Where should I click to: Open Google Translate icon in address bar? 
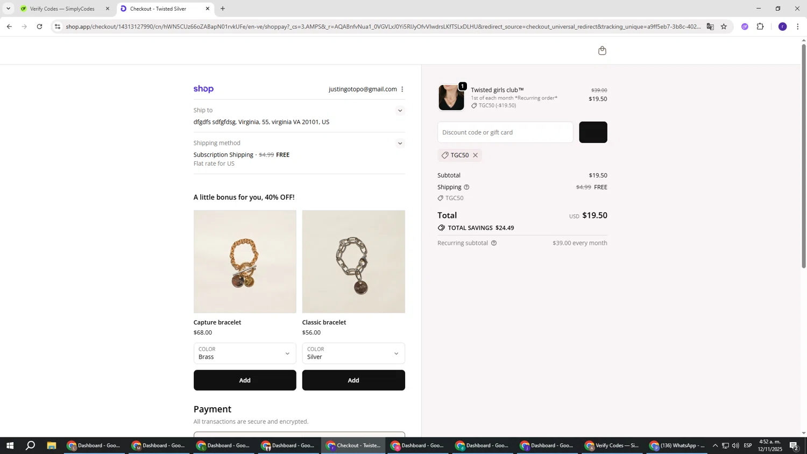click(710, 26)
